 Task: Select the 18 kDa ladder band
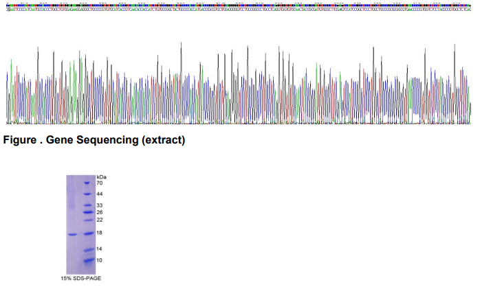(87, 234)
